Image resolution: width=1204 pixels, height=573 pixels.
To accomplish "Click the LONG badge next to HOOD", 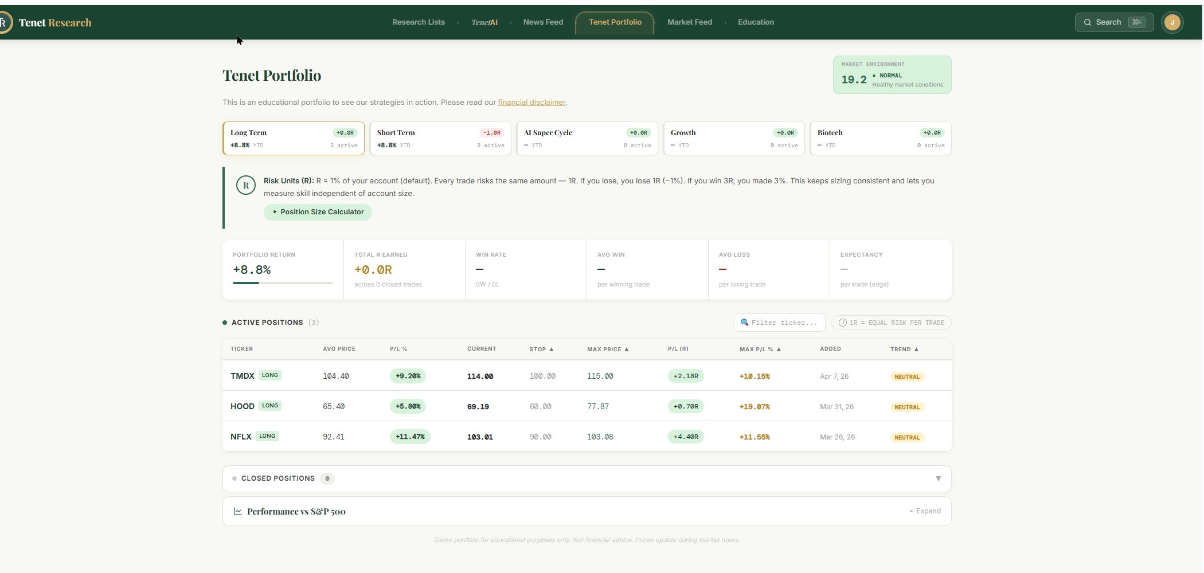I will pyautogui.click(x=269, y=406).
